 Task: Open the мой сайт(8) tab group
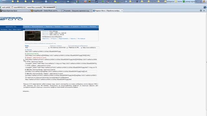click(x=5, y=7)
